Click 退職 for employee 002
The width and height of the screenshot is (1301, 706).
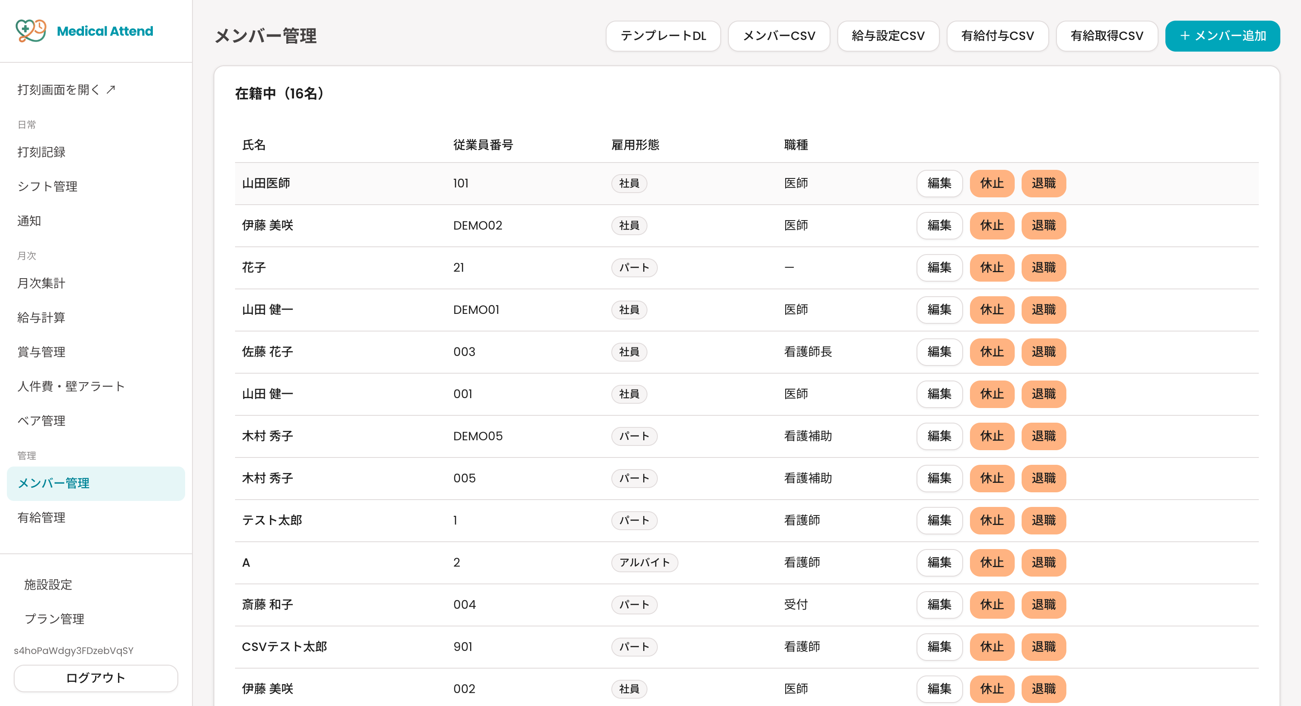[x=1044, y=688]
